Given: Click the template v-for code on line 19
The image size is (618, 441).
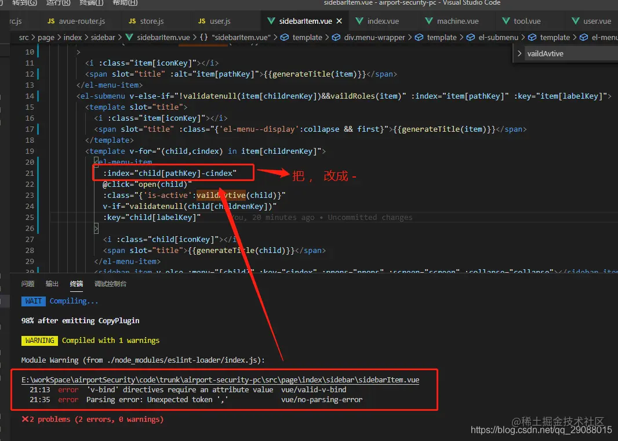Looking at the screenshot, I should pos(206,151).
